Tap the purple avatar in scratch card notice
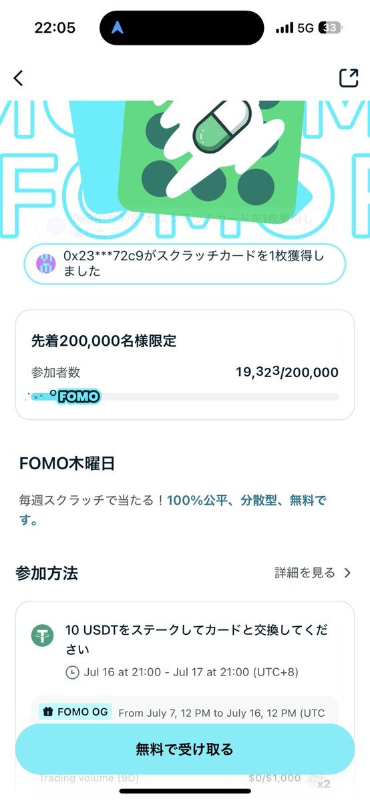 [x=46, y=264]
